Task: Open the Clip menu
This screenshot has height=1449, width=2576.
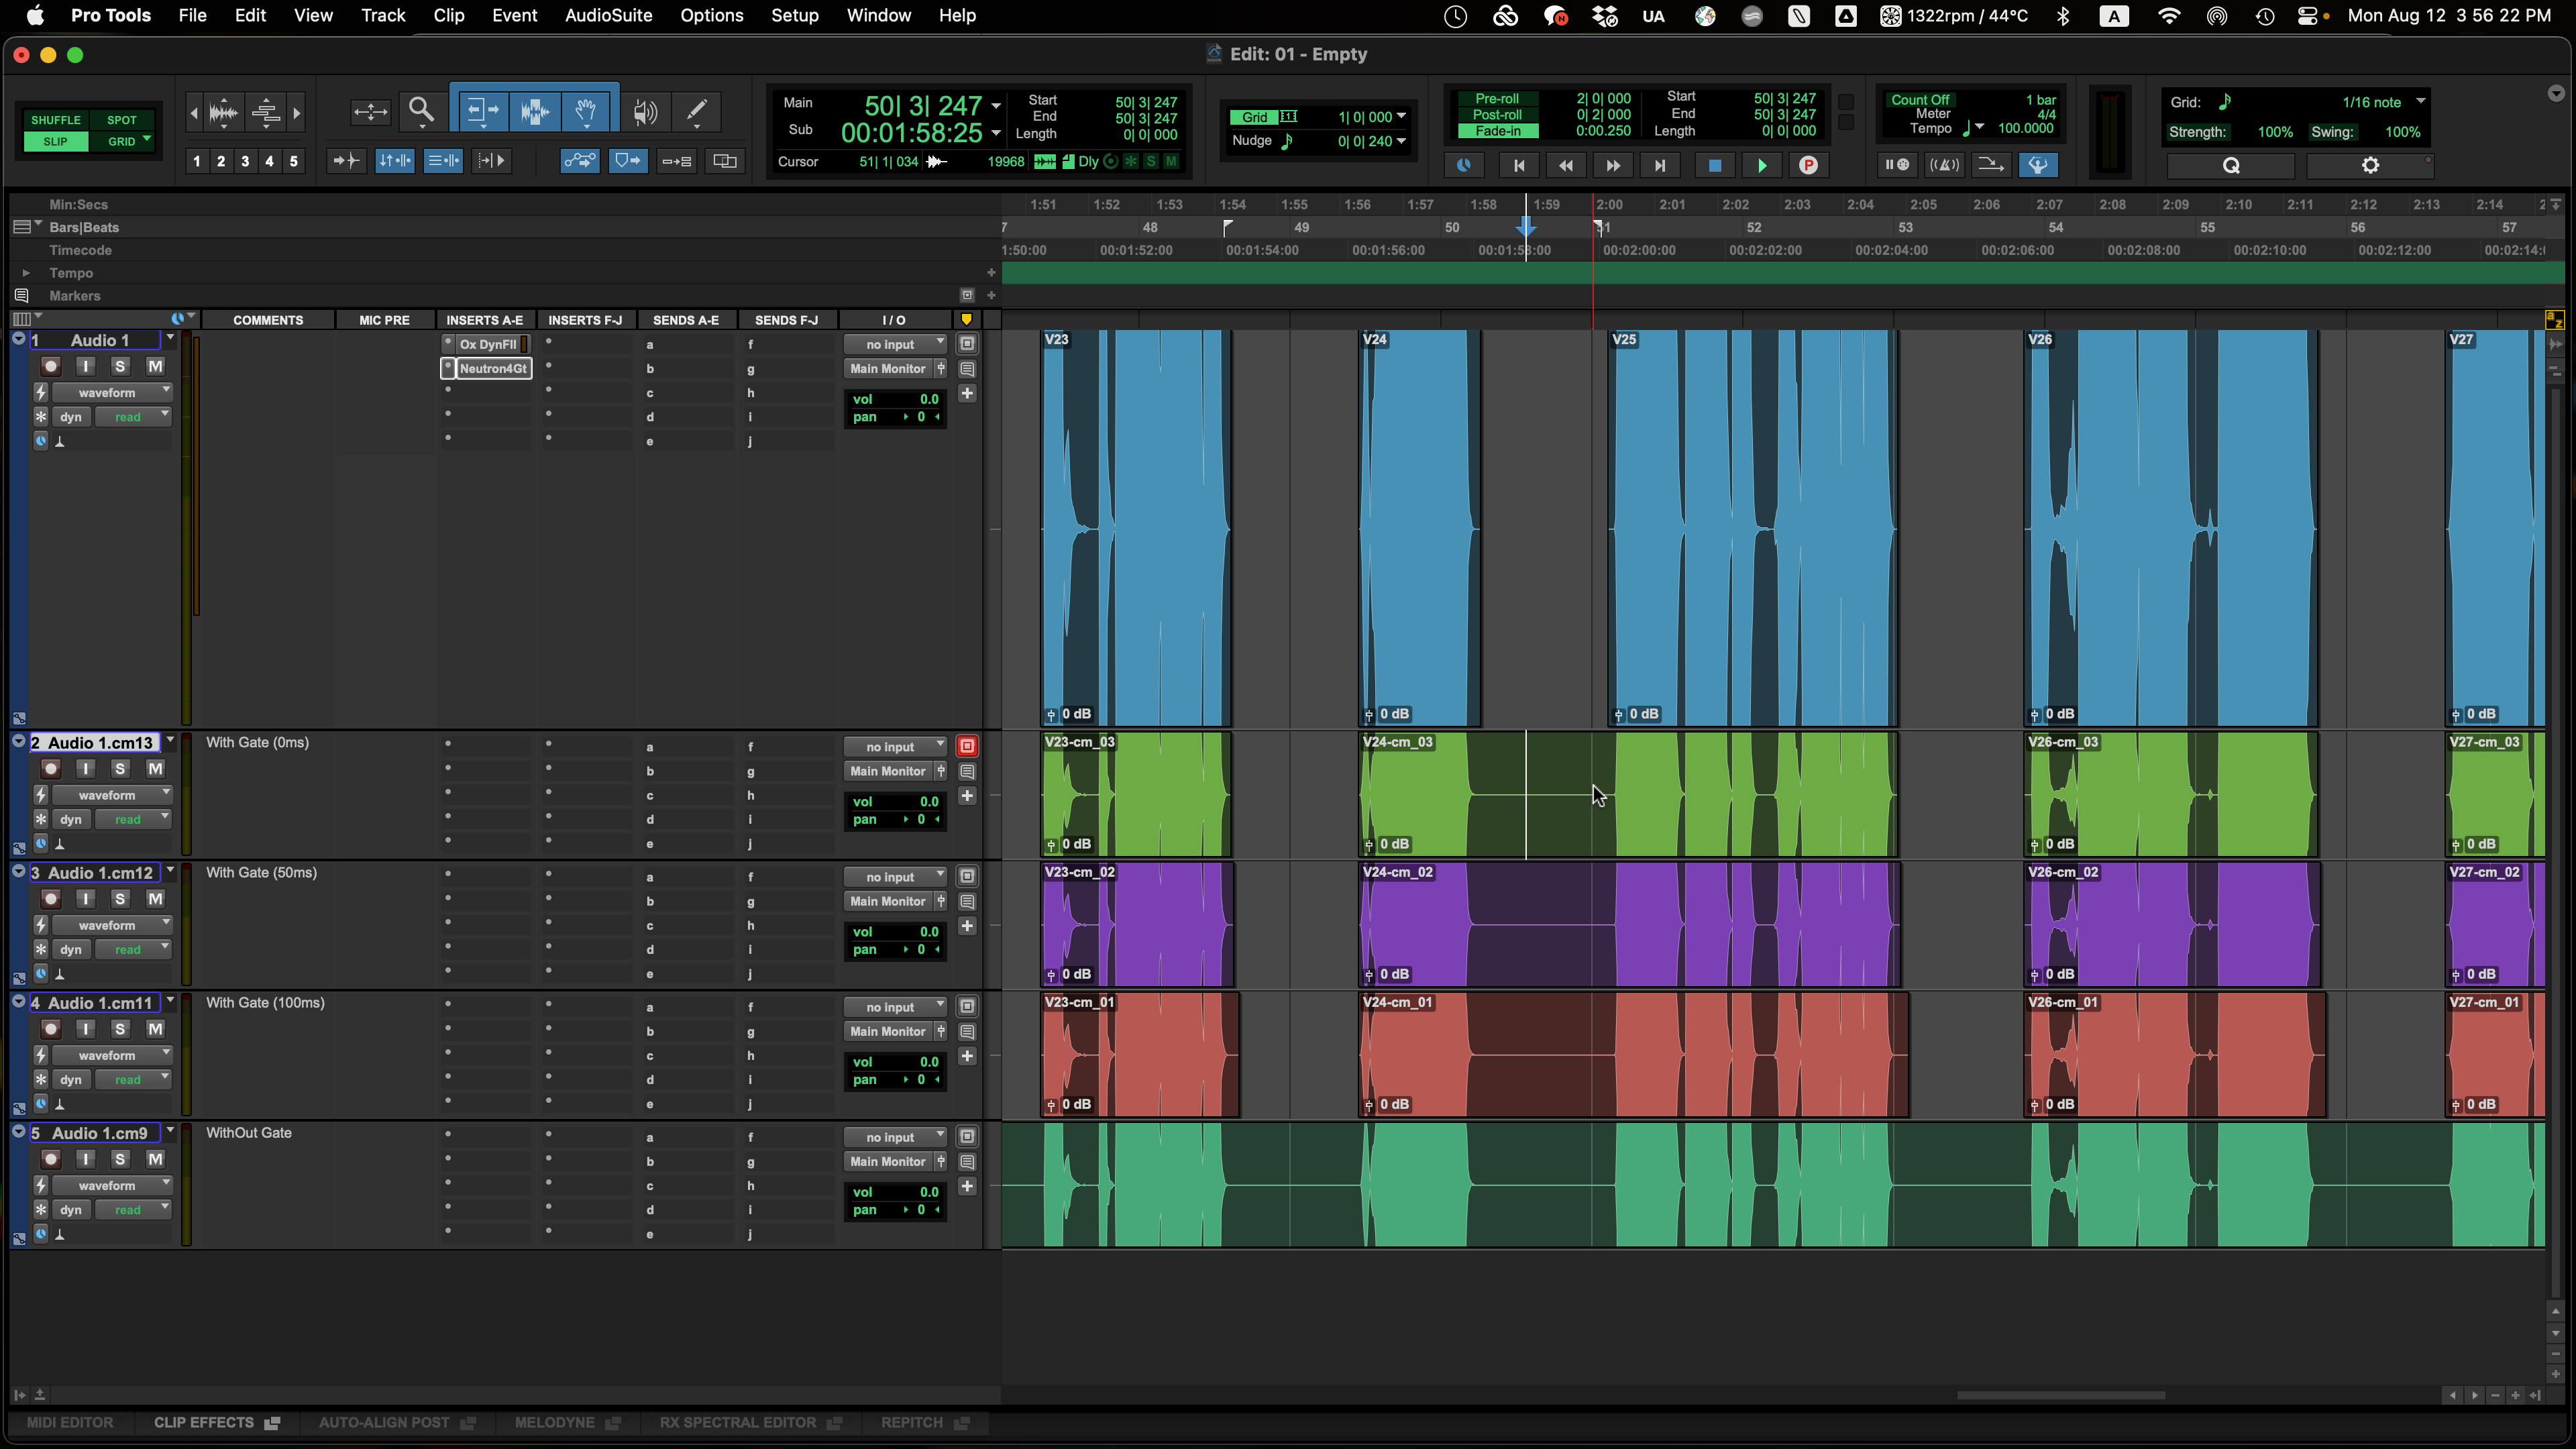Action: click(x=449, y=16)
